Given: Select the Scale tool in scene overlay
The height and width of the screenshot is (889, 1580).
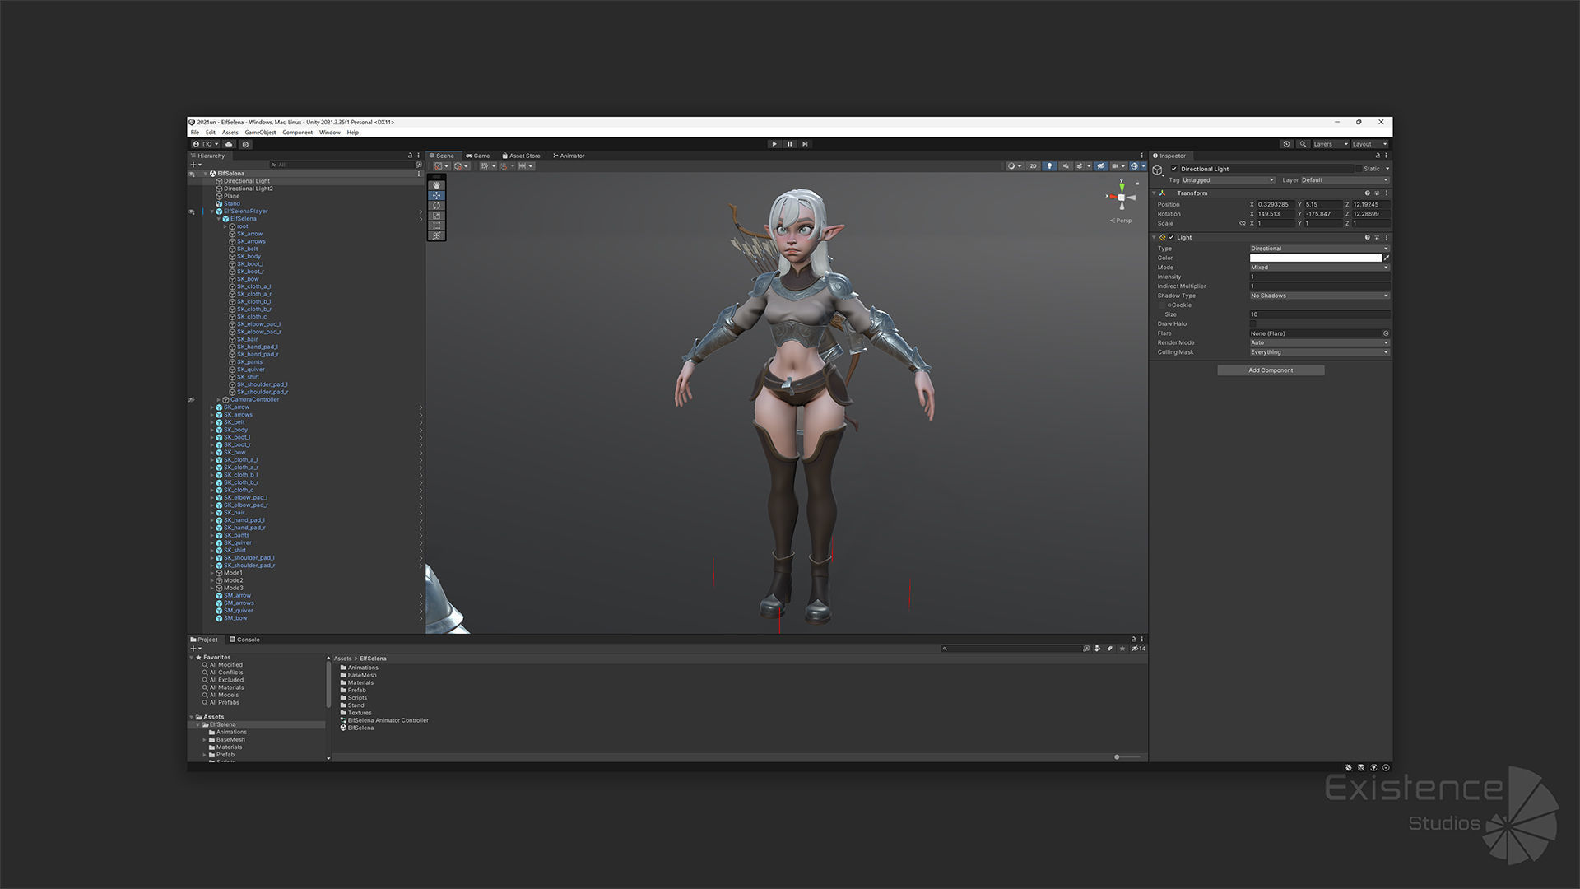Looking at the screenshot, I should [x=437, y=215].
